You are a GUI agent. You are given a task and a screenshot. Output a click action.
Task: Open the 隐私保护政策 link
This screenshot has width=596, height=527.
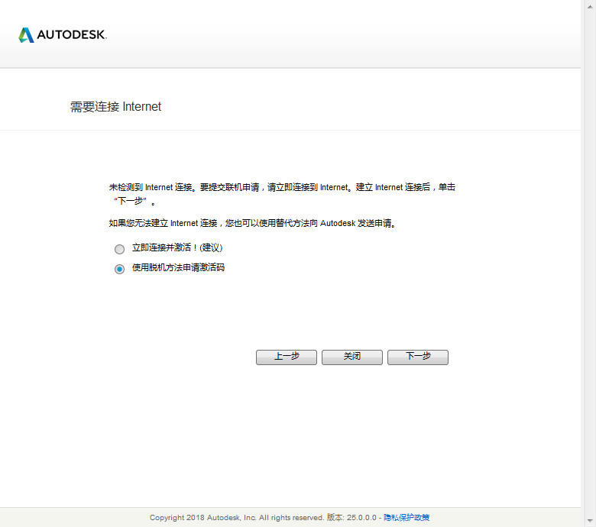[x=407, y=518]
